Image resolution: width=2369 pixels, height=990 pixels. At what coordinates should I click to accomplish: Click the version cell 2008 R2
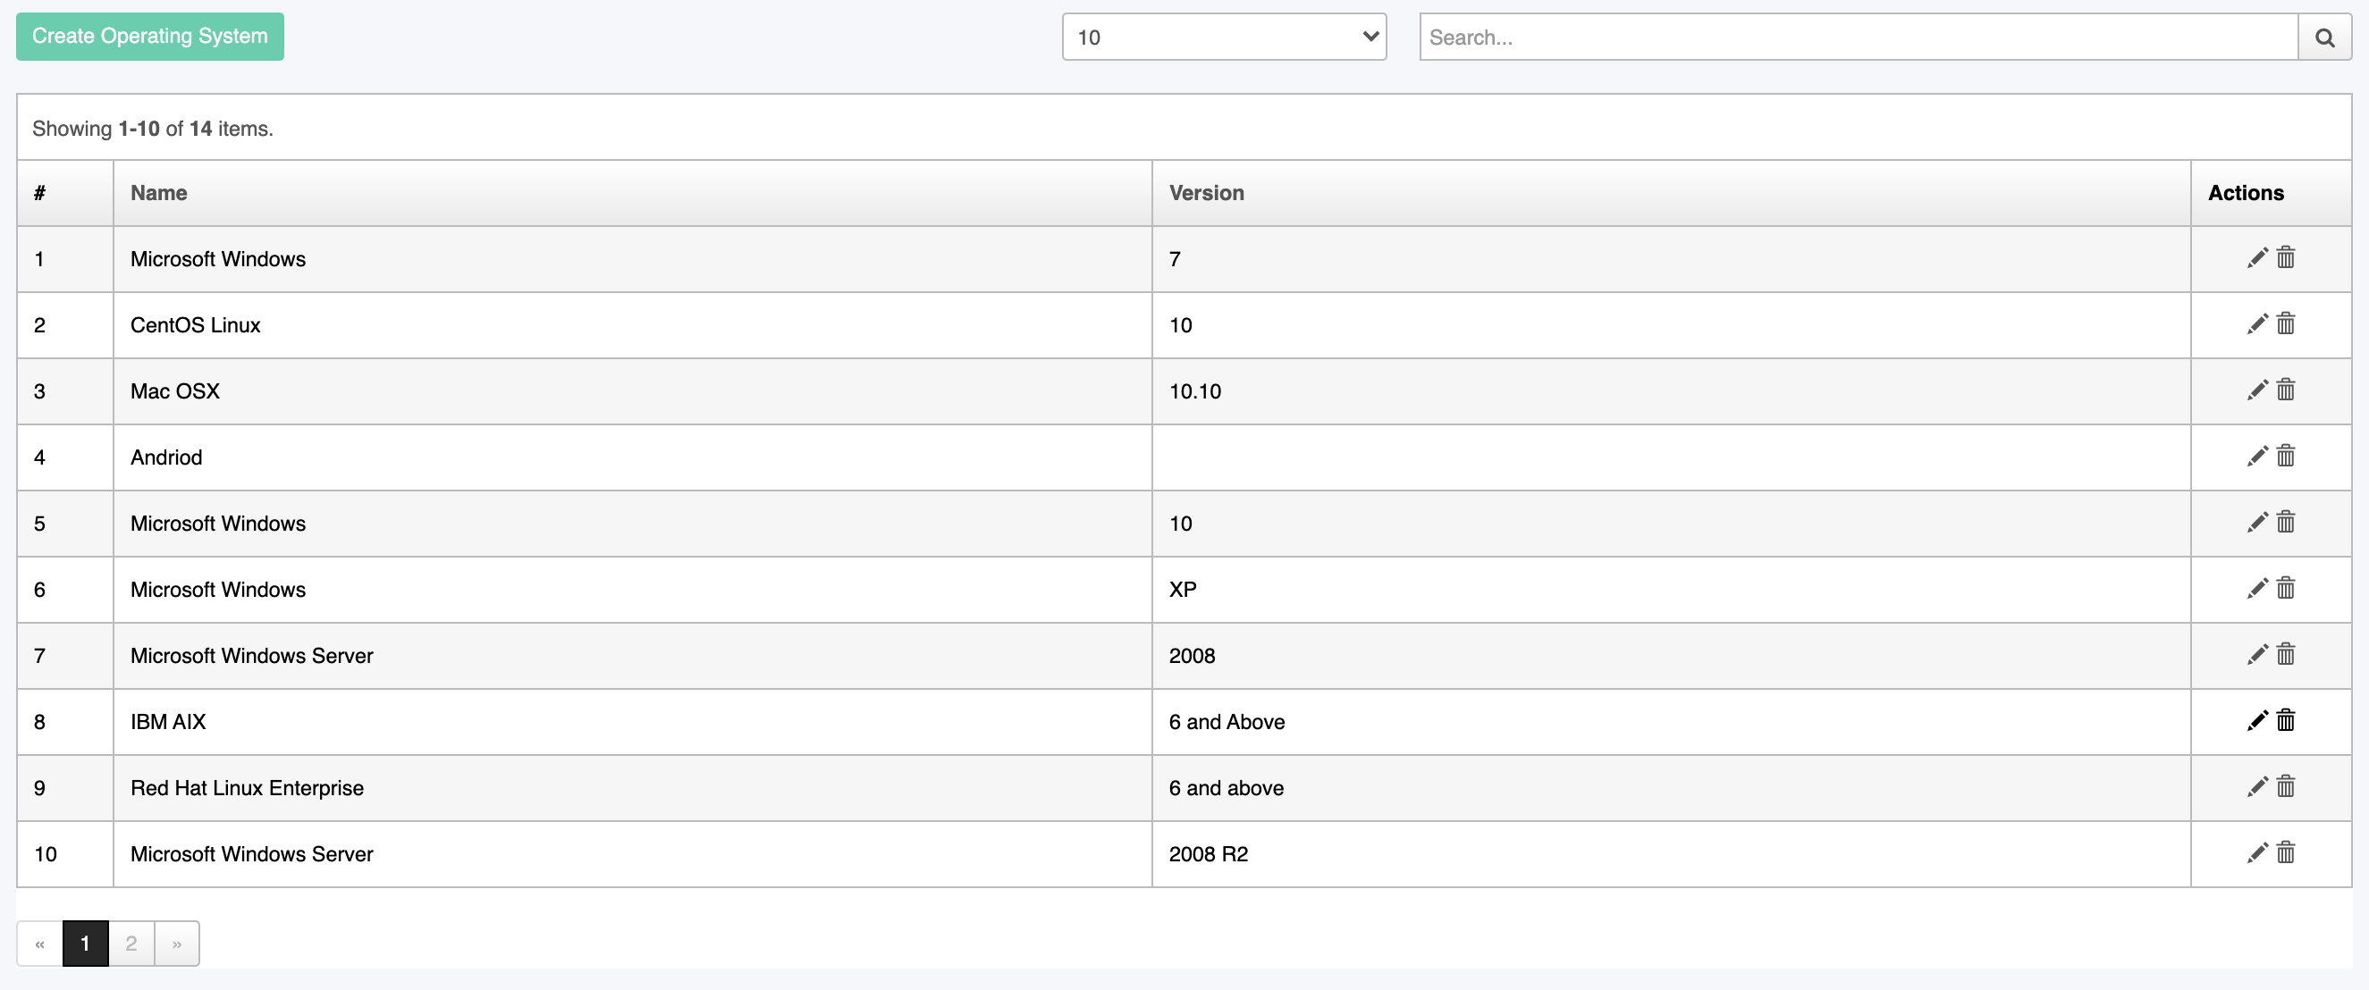point(1671,855)
